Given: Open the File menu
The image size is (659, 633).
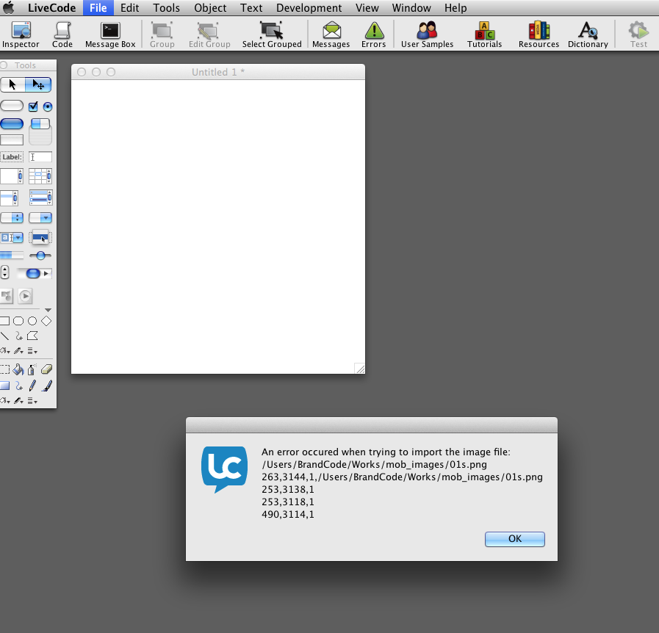Looking at the screenshot, I should 98,7.
